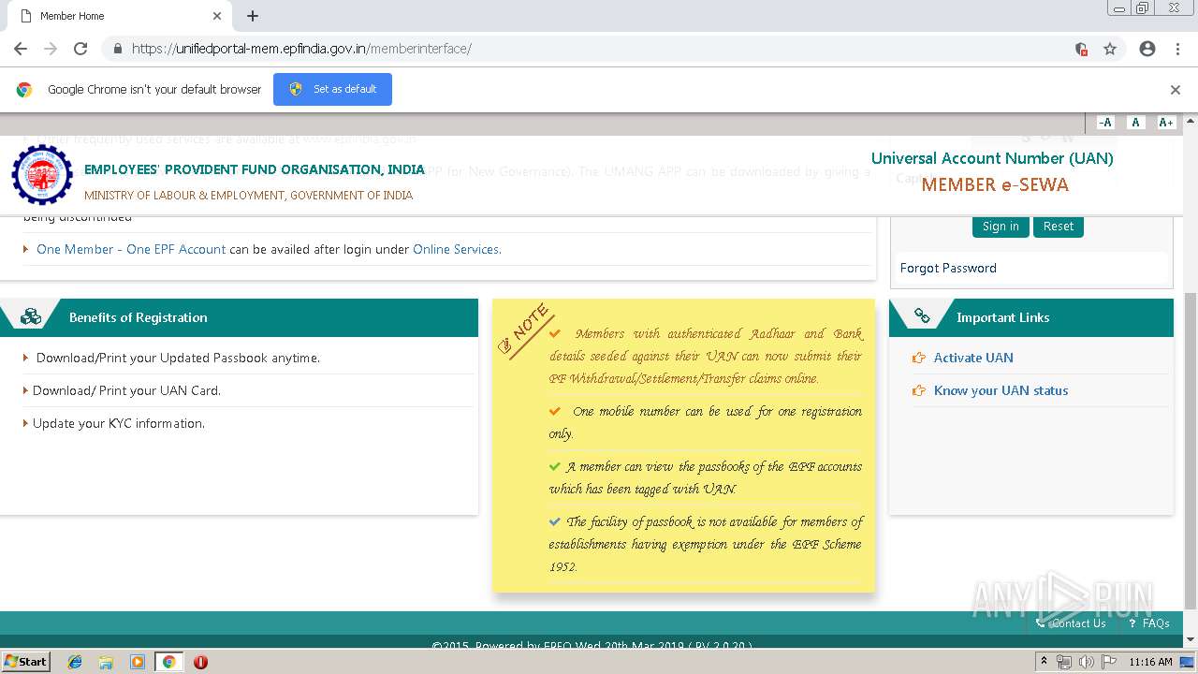Reset font size with A button

click(x=1135, y=123)
